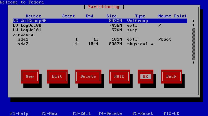The image size is (208, 116).
Task: Click the Device column header
Action: pos(34,16)
